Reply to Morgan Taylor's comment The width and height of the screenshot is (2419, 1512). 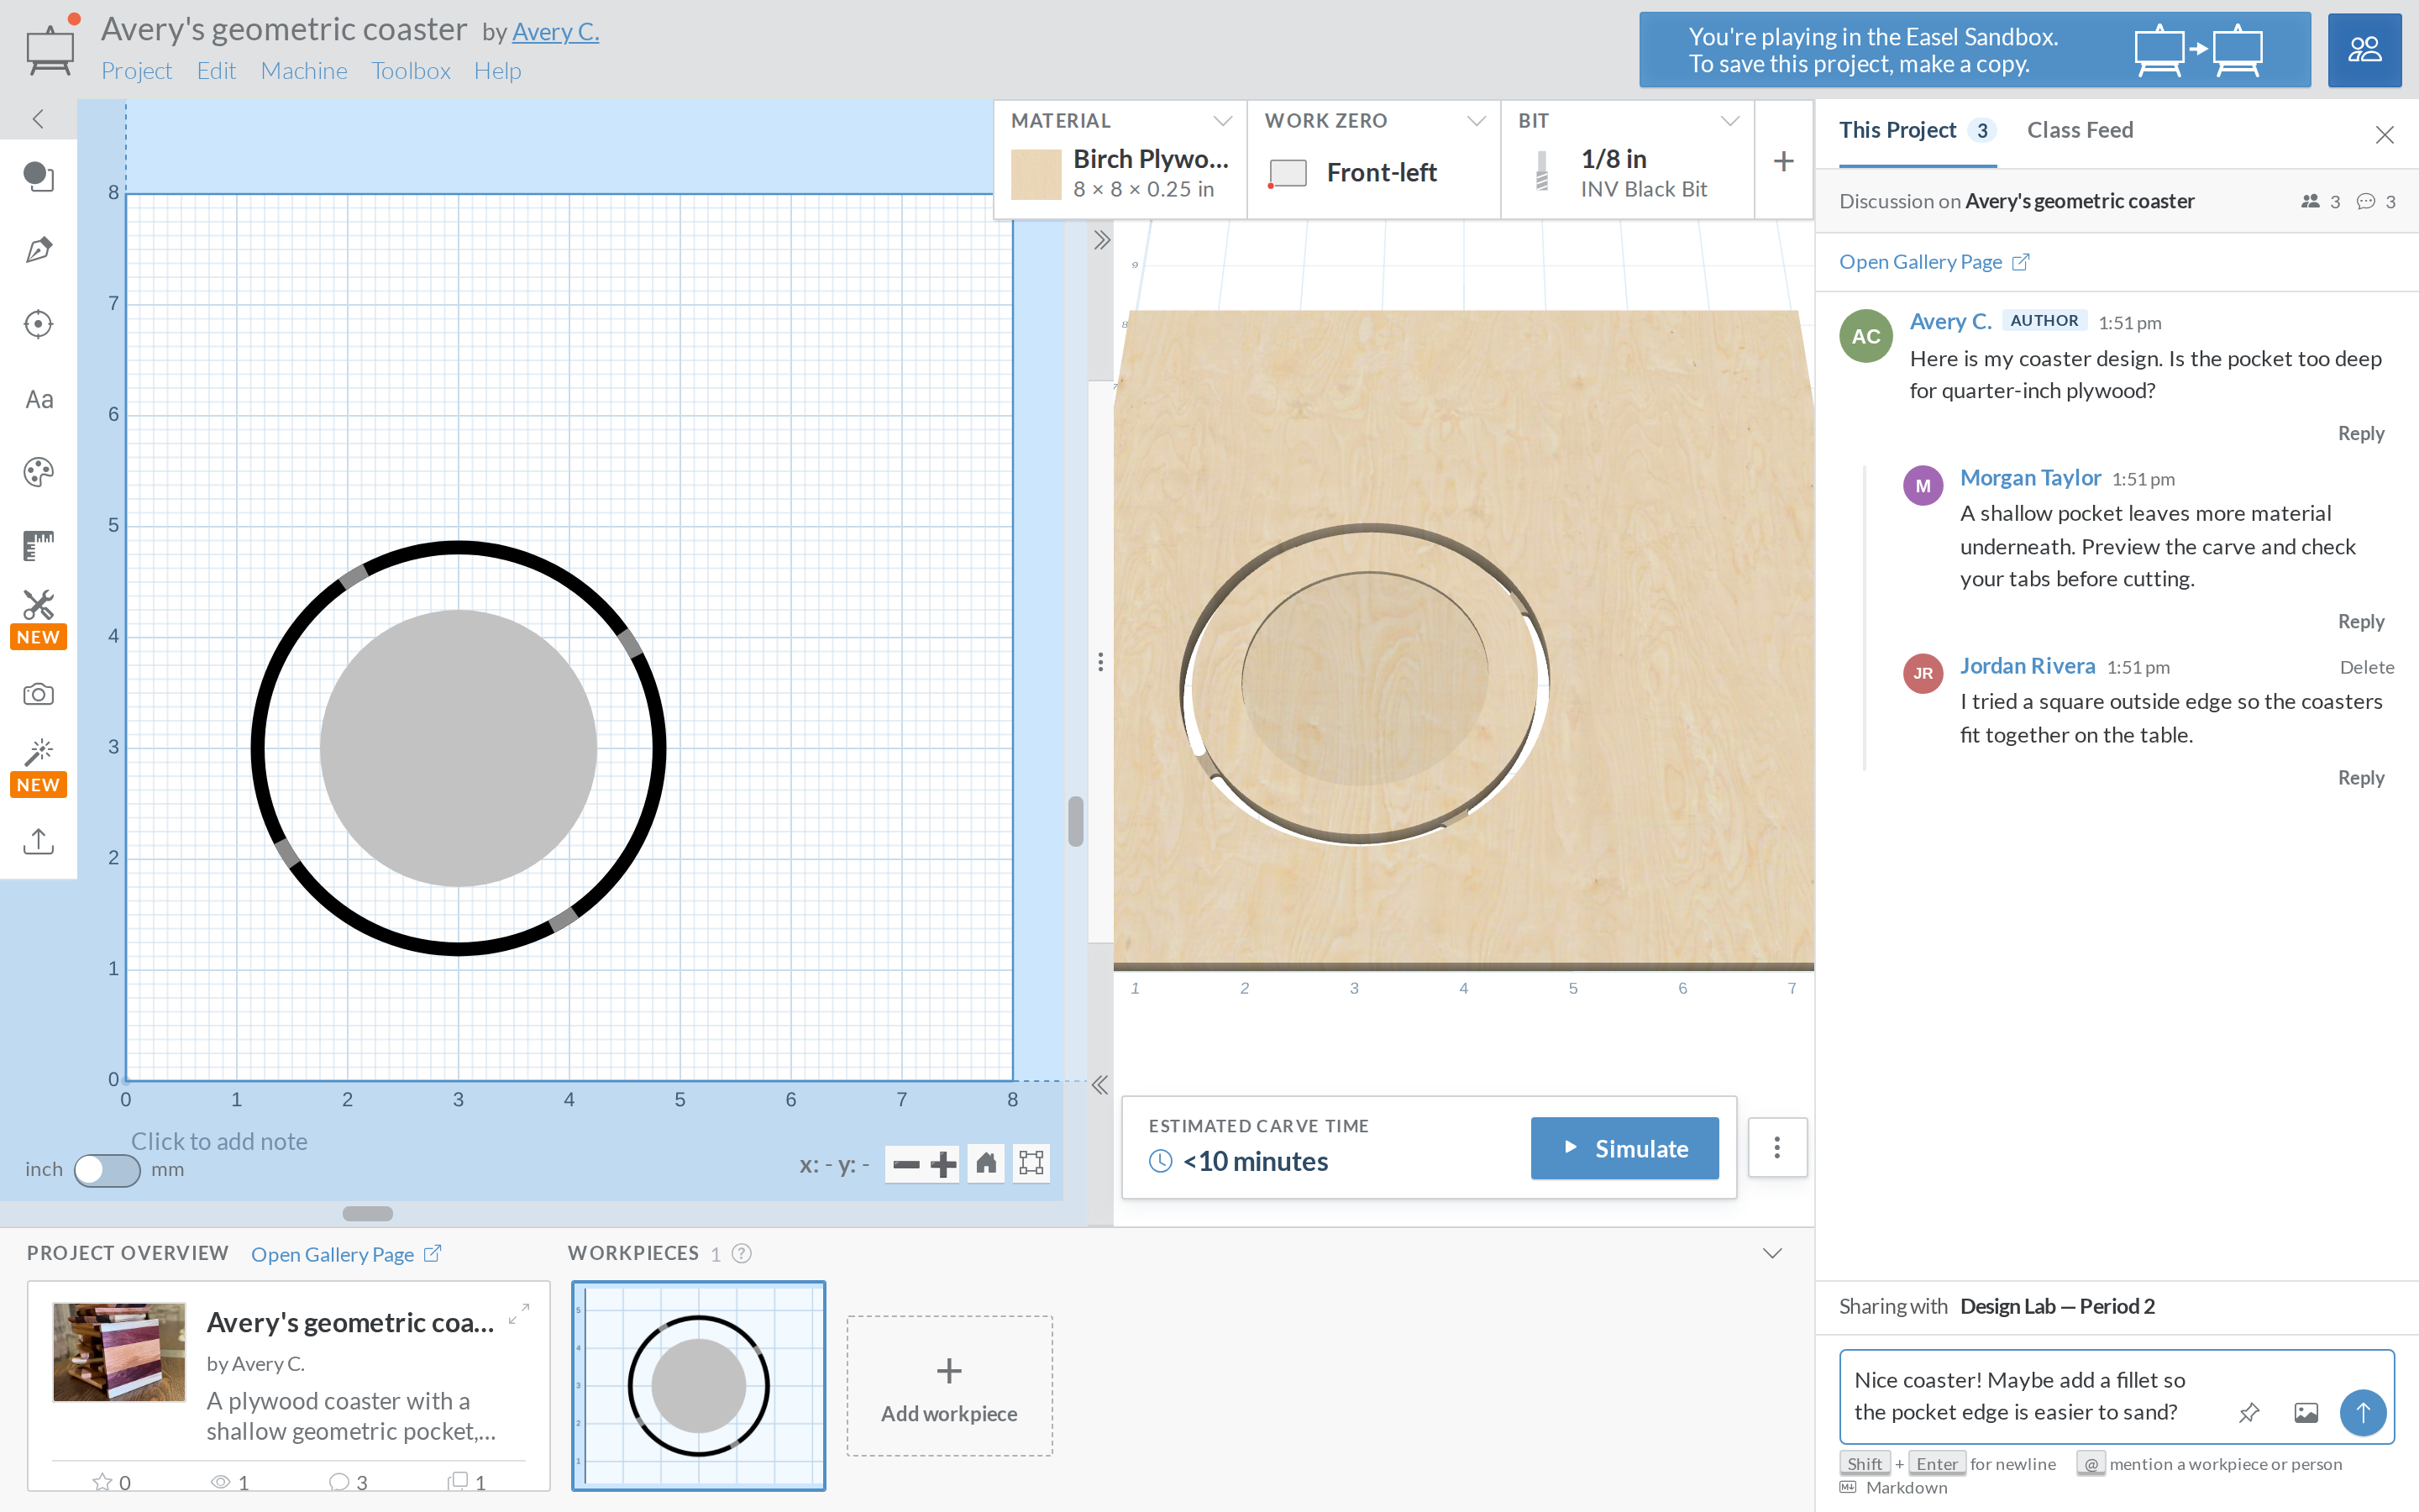coord(2360,622)
